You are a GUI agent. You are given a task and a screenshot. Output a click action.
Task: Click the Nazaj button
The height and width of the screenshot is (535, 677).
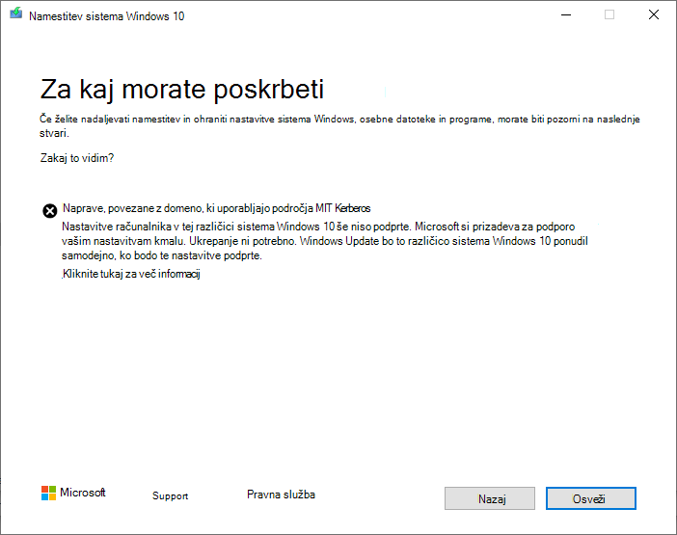pos(490,498)
